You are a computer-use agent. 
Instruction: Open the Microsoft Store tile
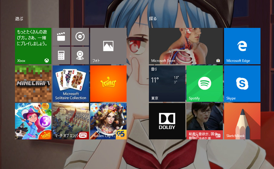click(x=186, y=46)
